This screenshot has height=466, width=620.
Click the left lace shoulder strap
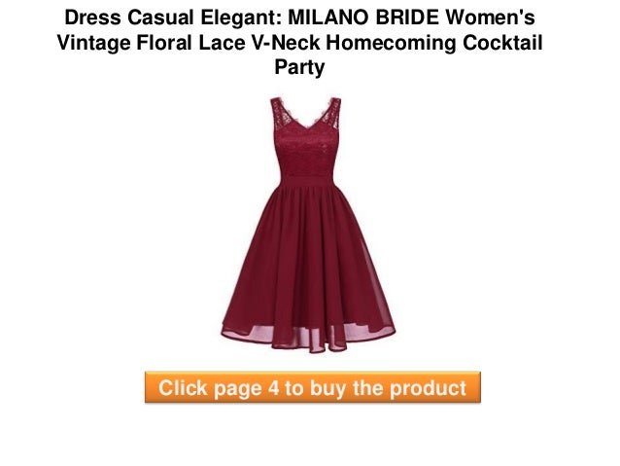279,113
